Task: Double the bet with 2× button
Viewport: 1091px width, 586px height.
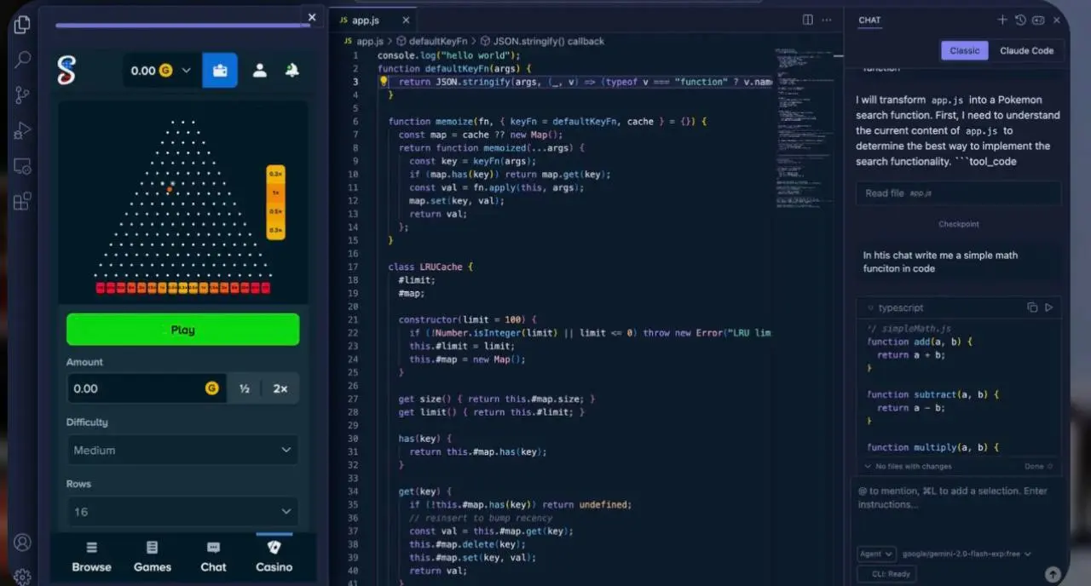Action: pos(280,388)
